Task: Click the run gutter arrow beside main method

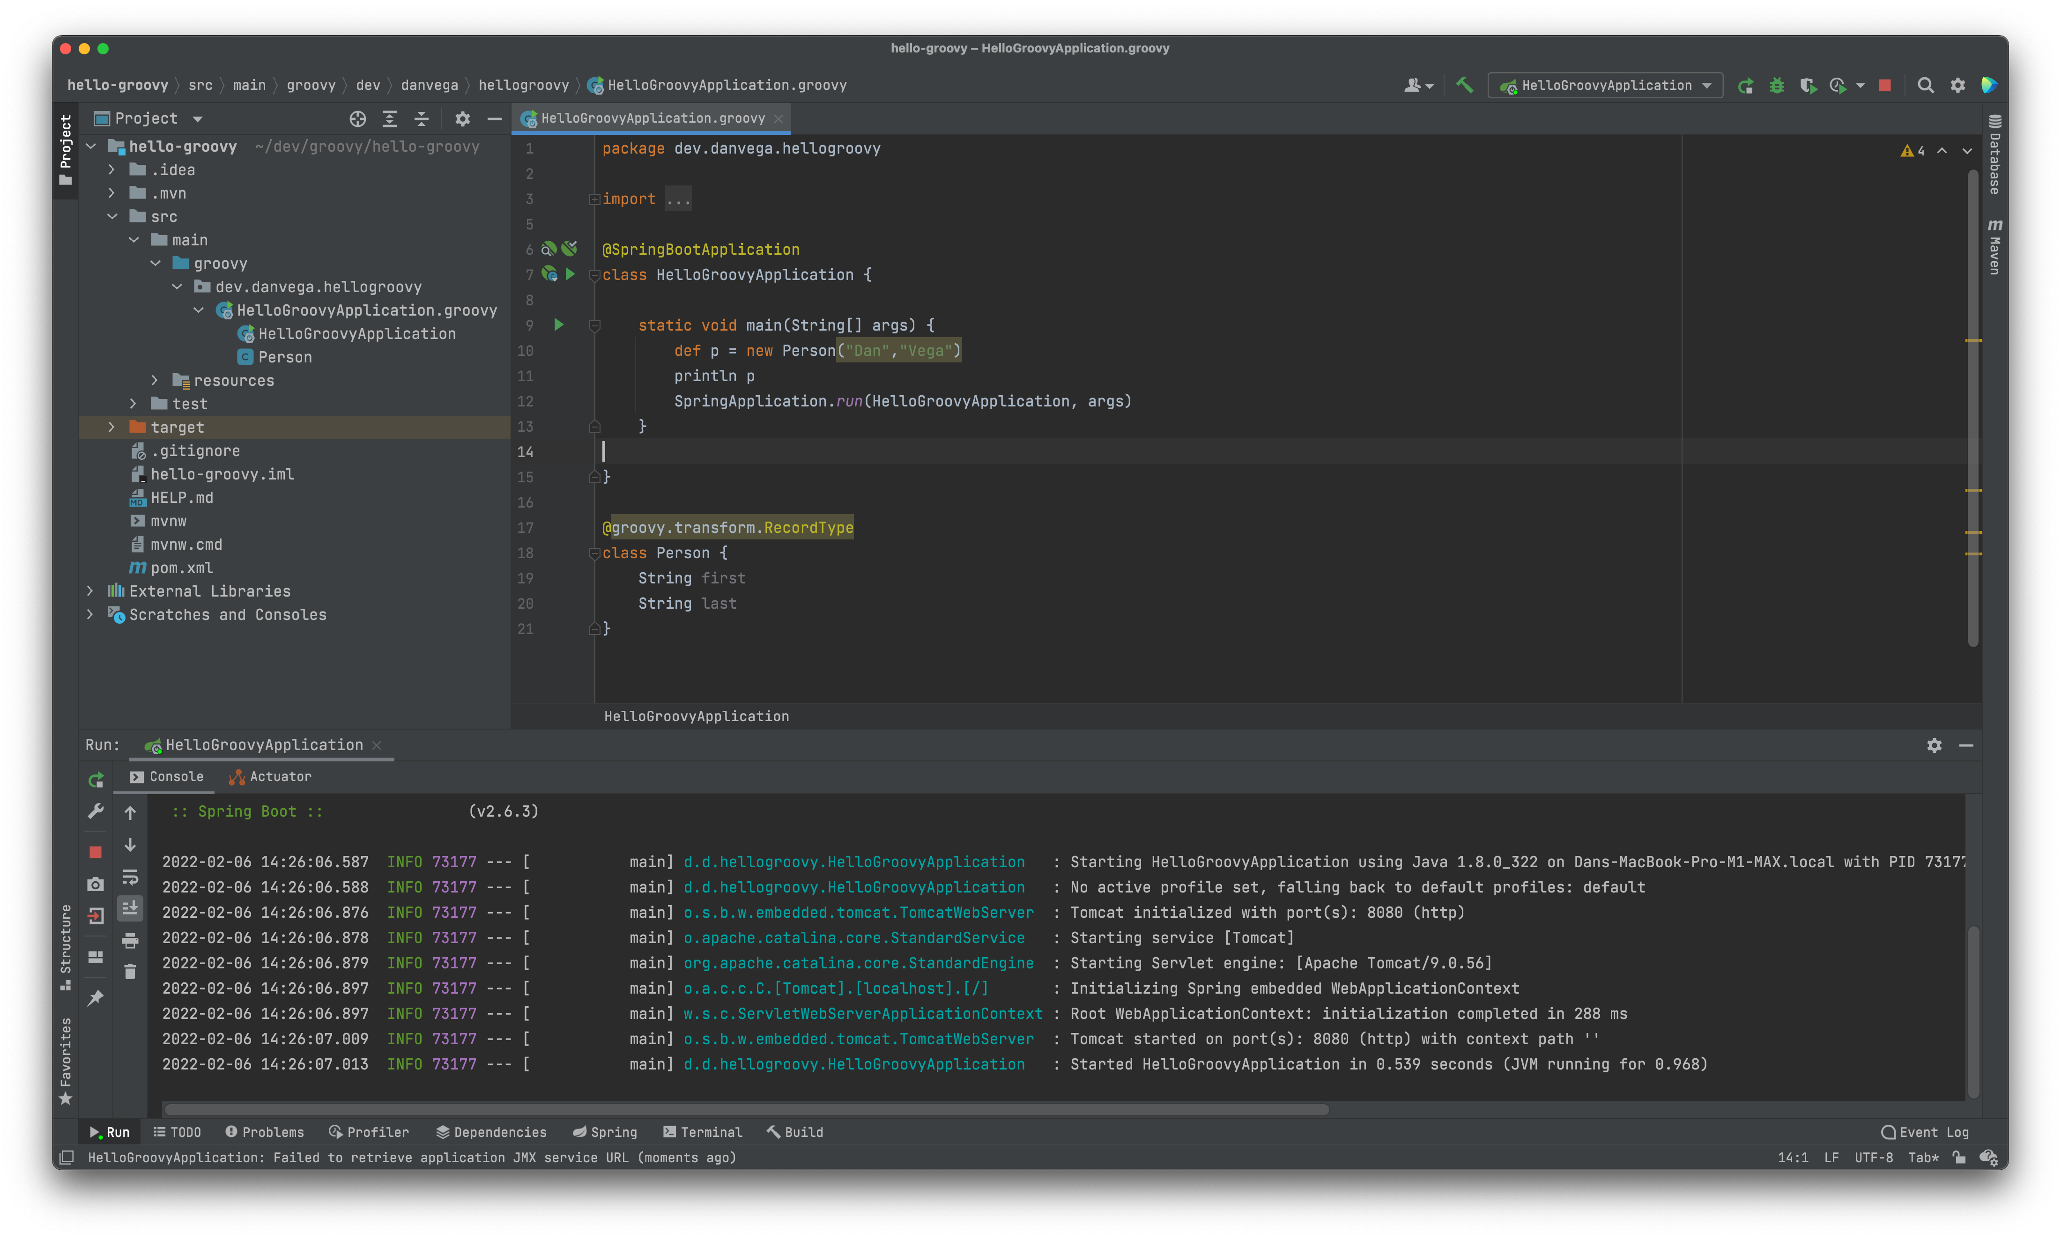Action: 559,325
